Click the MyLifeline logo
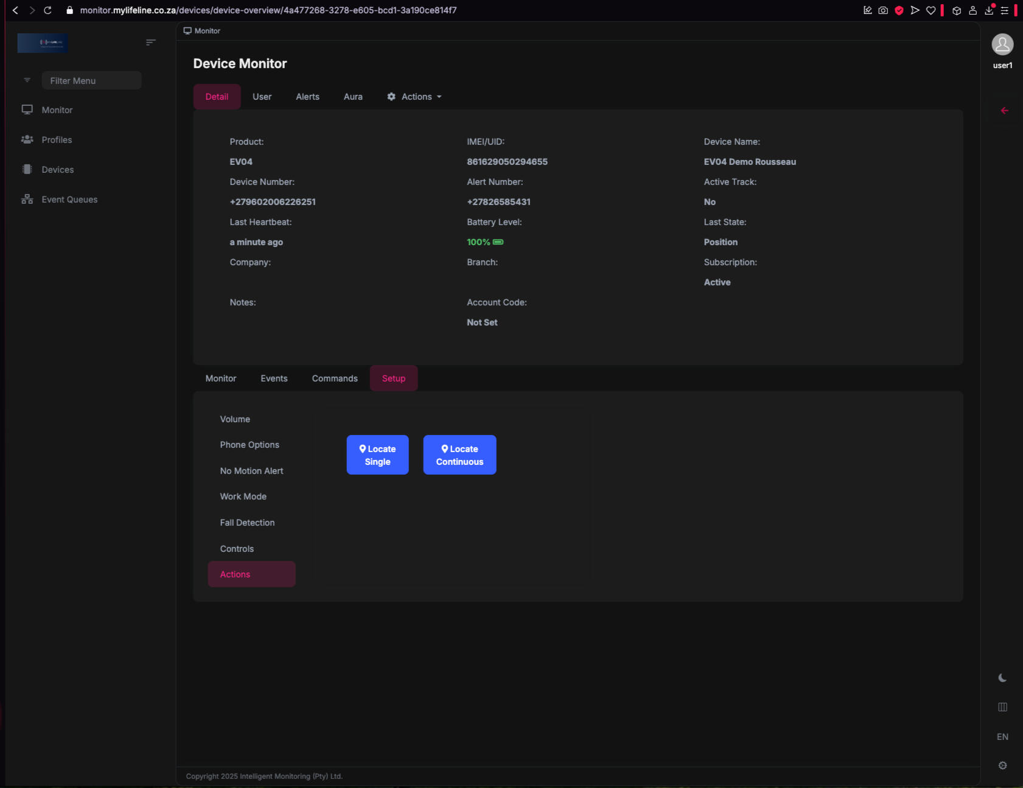This screenshot has width=1023, height=788. coord(43,43)
